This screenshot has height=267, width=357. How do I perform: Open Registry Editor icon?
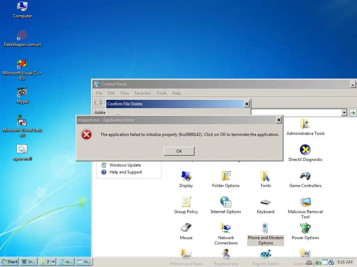pyautogui.click(x=265, y=257)
